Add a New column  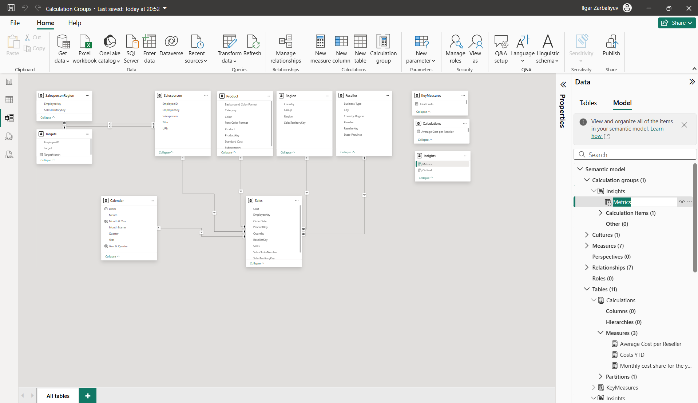point(341,49)
